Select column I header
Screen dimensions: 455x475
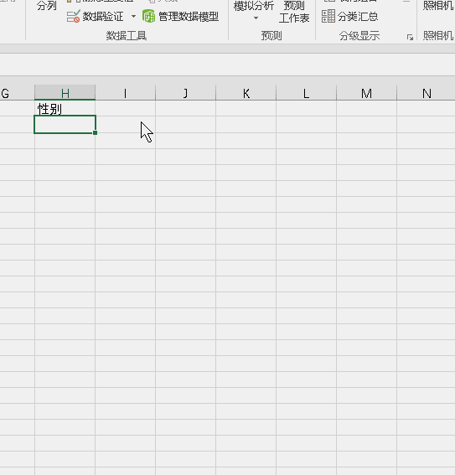click(x=125, y=93)
